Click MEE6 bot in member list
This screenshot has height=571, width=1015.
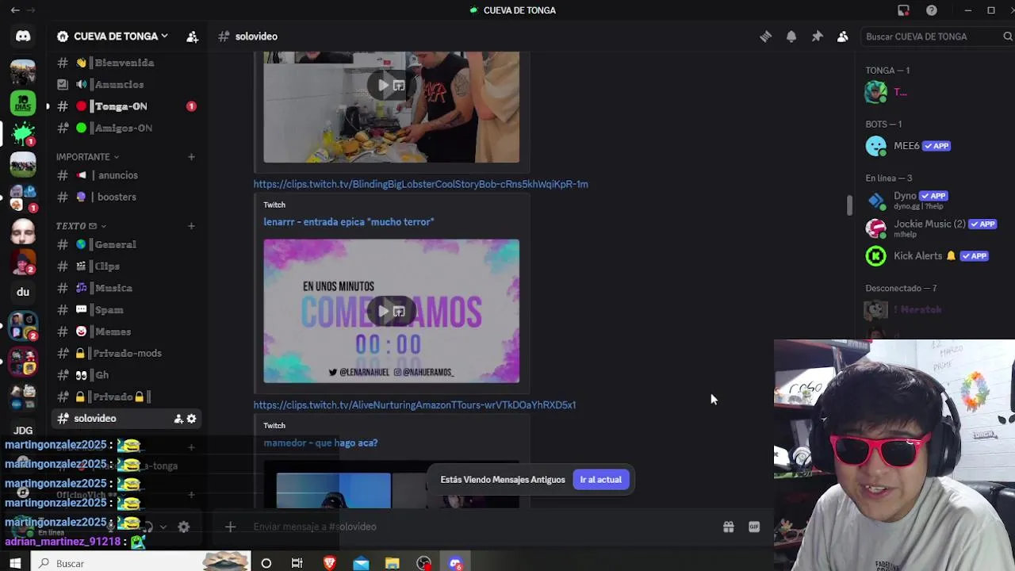tap(934, 146)
